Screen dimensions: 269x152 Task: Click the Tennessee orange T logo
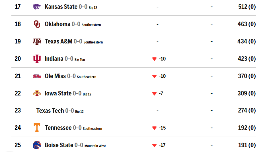(x=37, y=128)
